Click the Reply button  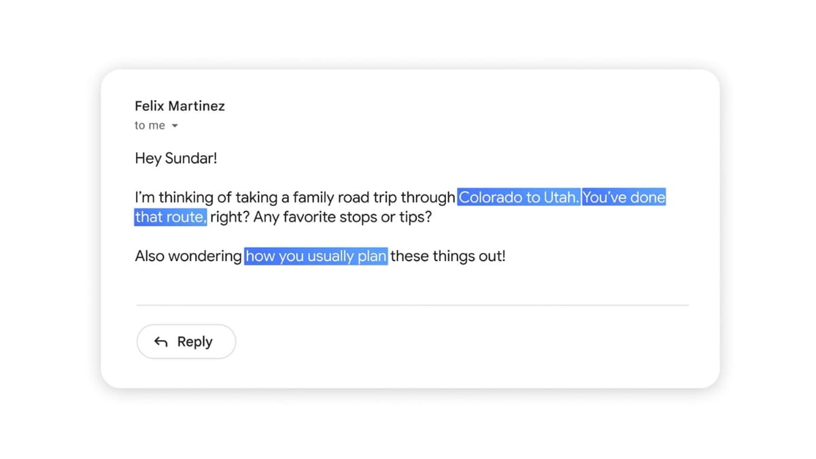tap(186, 341)
